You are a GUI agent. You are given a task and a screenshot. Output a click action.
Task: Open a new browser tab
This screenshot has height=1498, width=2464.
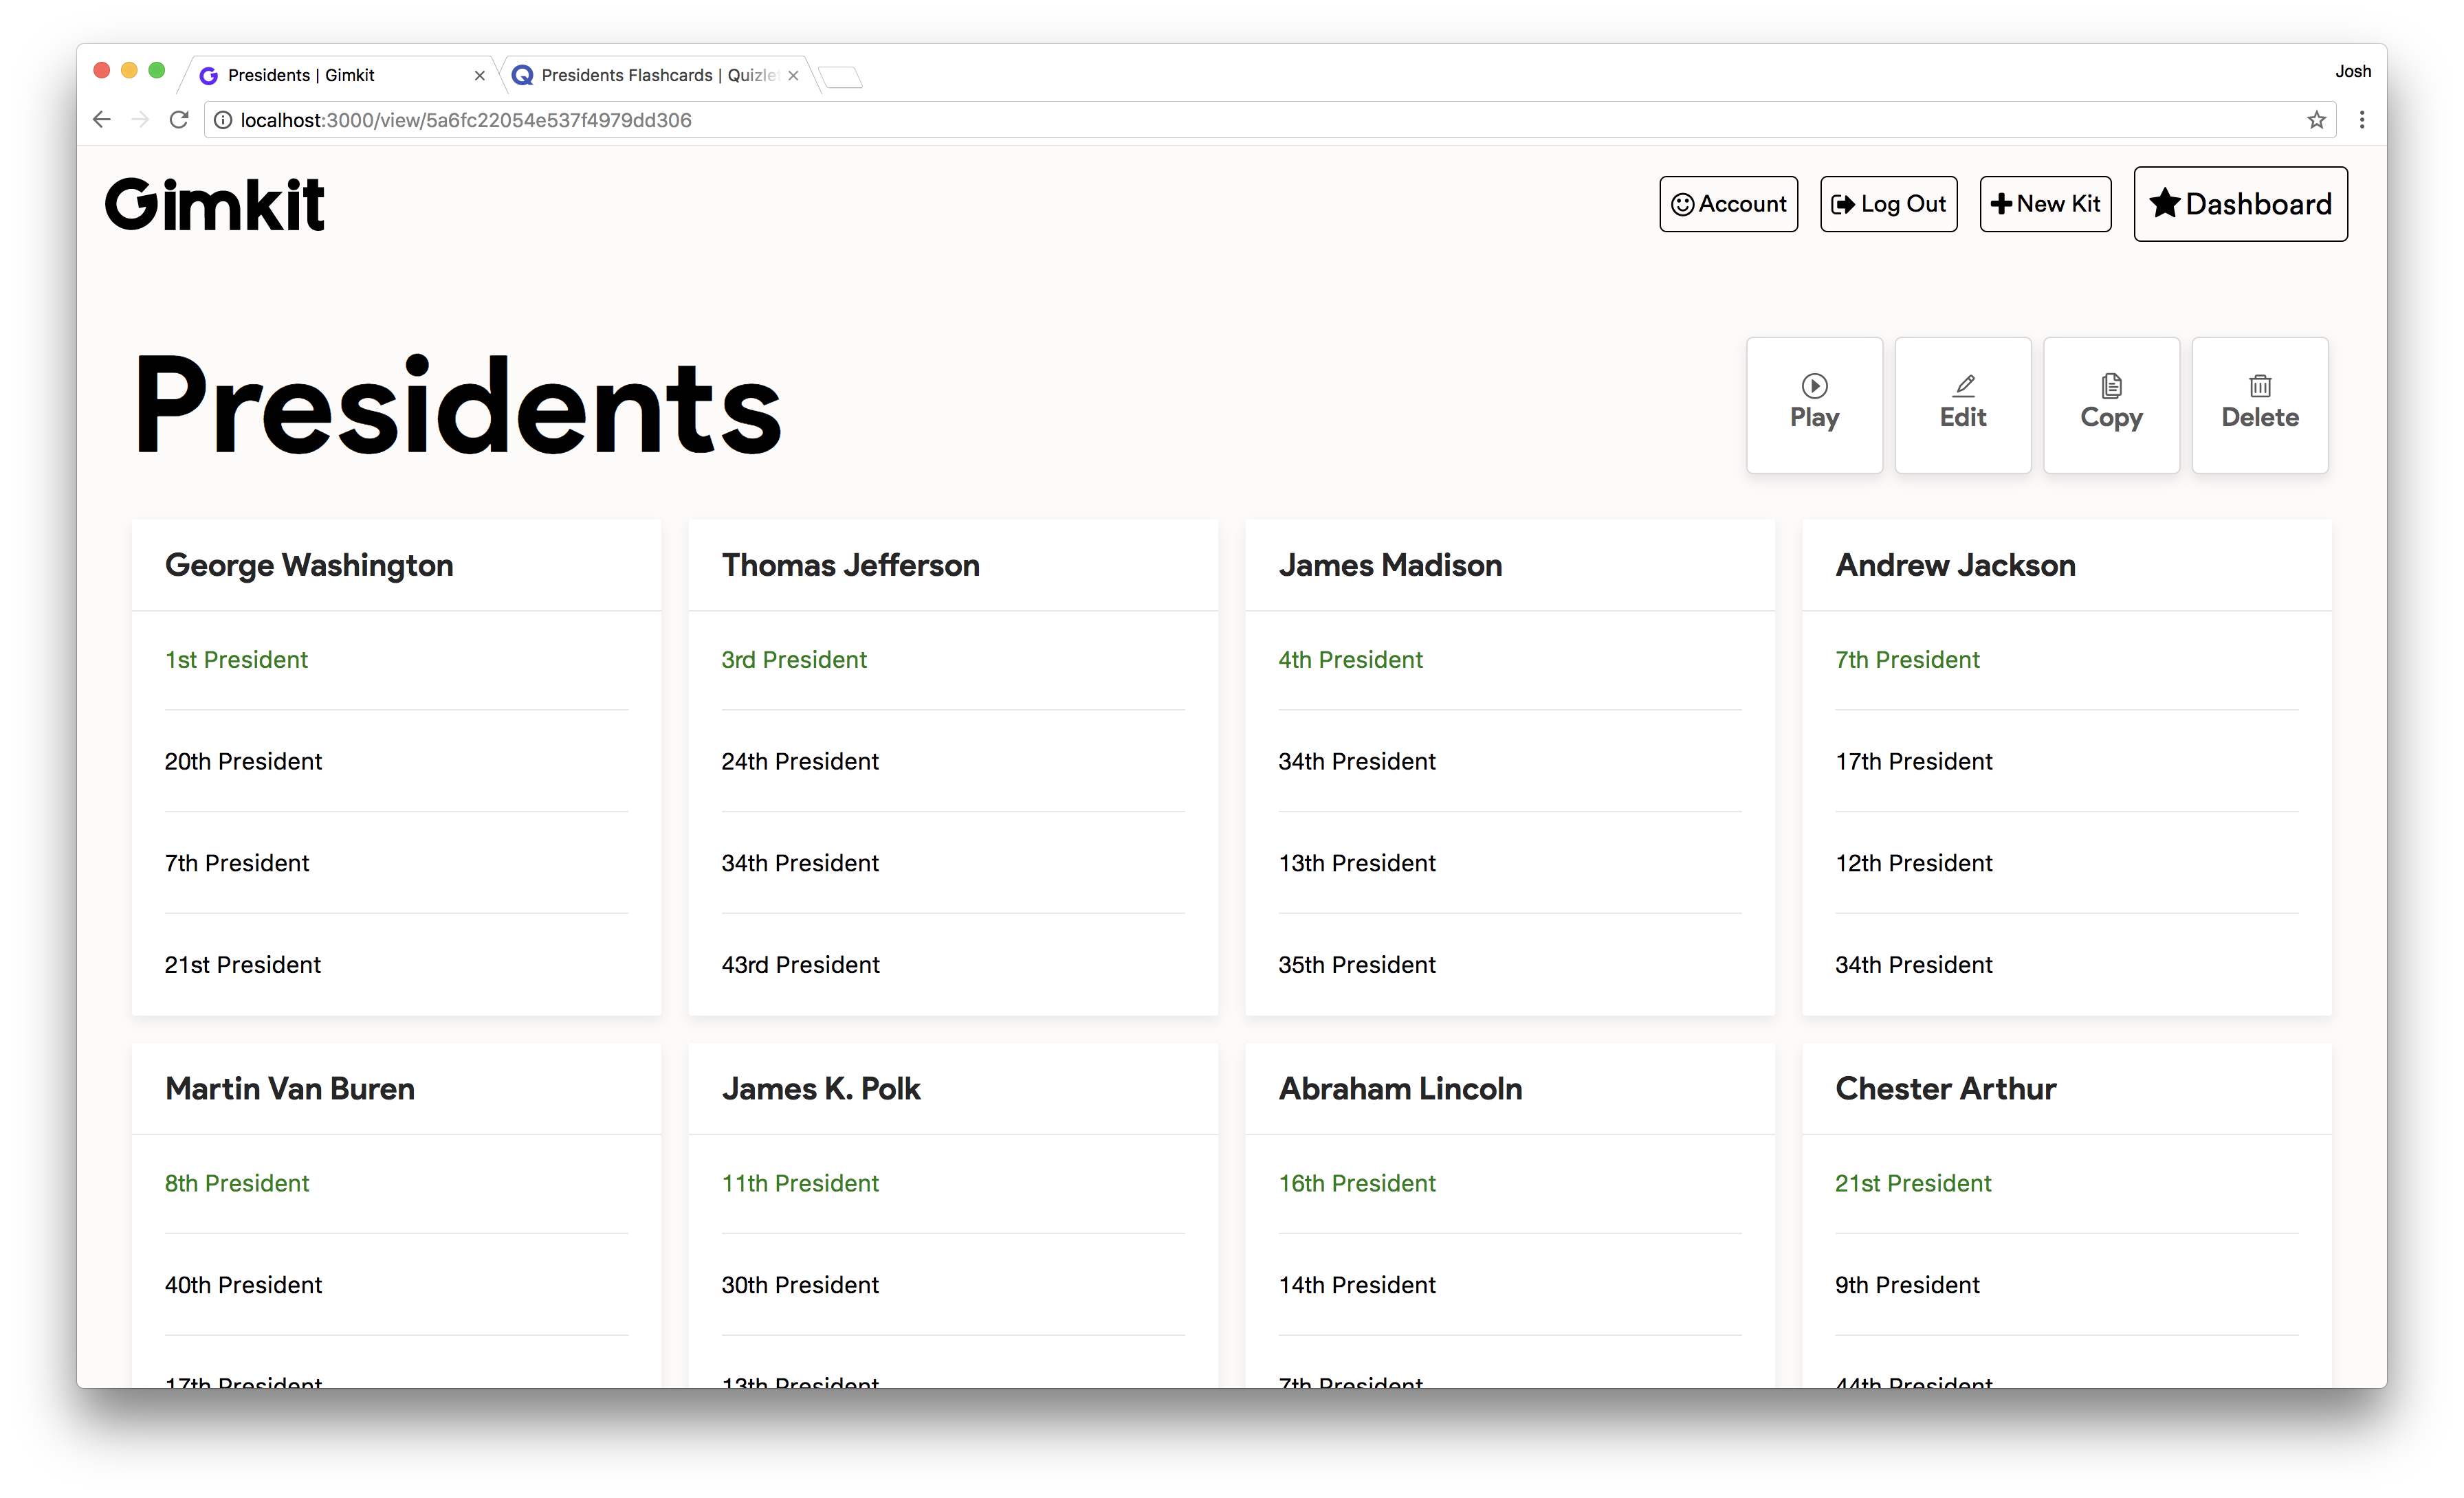point(840,77)
